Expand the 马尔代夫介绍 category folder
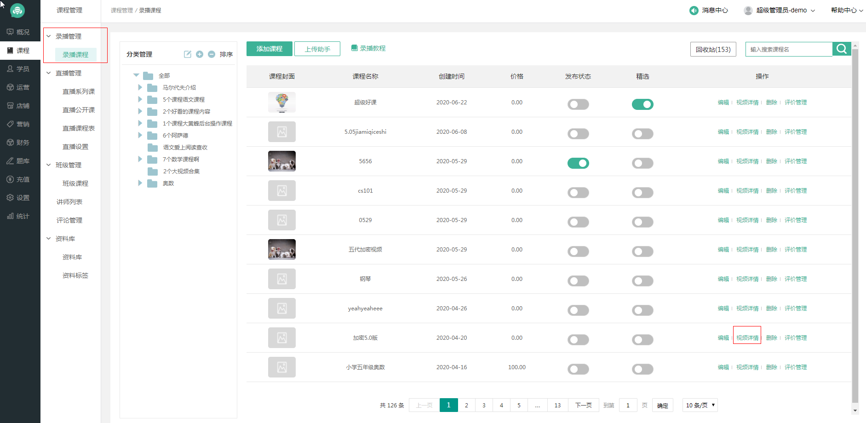This screenshot has width=866, height=423. 140,87
